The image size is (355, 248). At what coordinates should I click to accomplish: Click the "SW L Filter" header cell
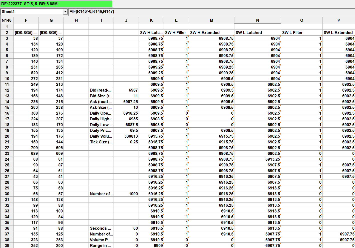coord(302,33)
